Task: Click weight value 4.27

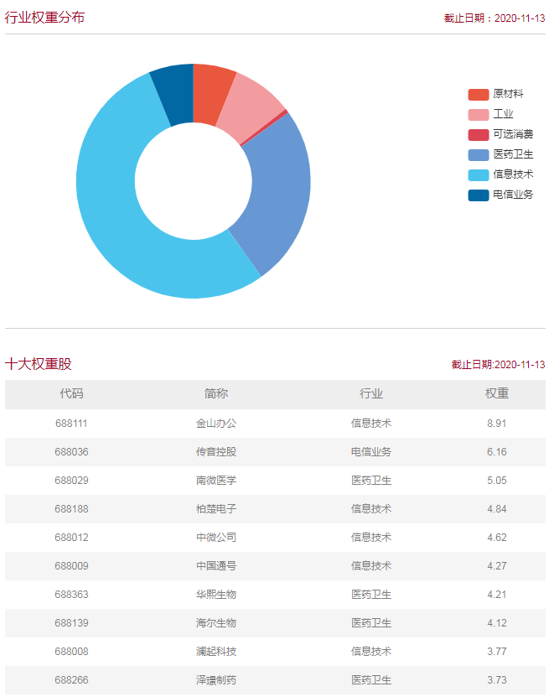Action: 497,566
